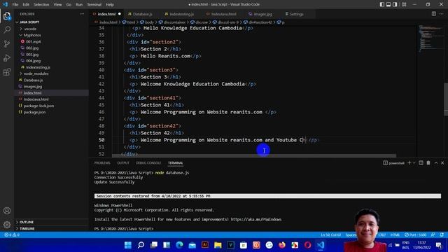Open the Search view in activity bar
Image resolution: width=448 pixels, height=252 pixels.
[x=7, y=29]
